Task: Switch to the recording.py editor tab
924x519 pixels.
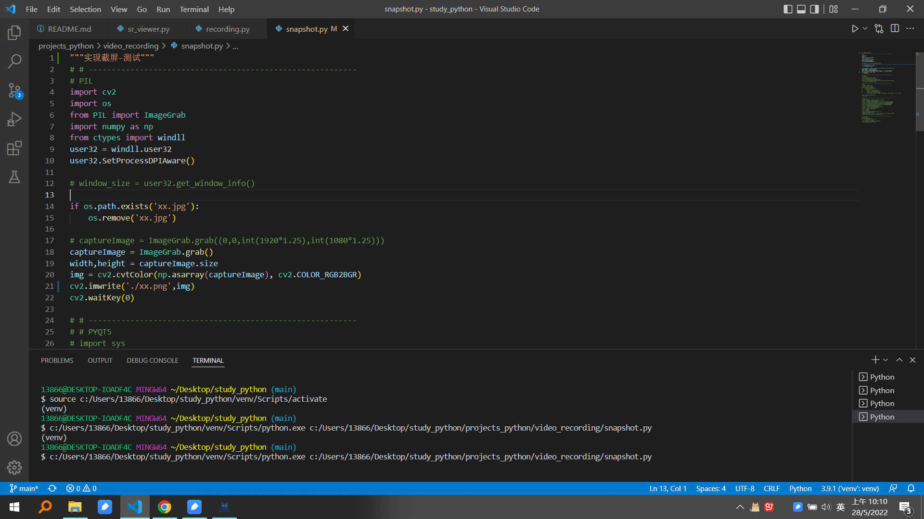Action: tap(227, 29)
